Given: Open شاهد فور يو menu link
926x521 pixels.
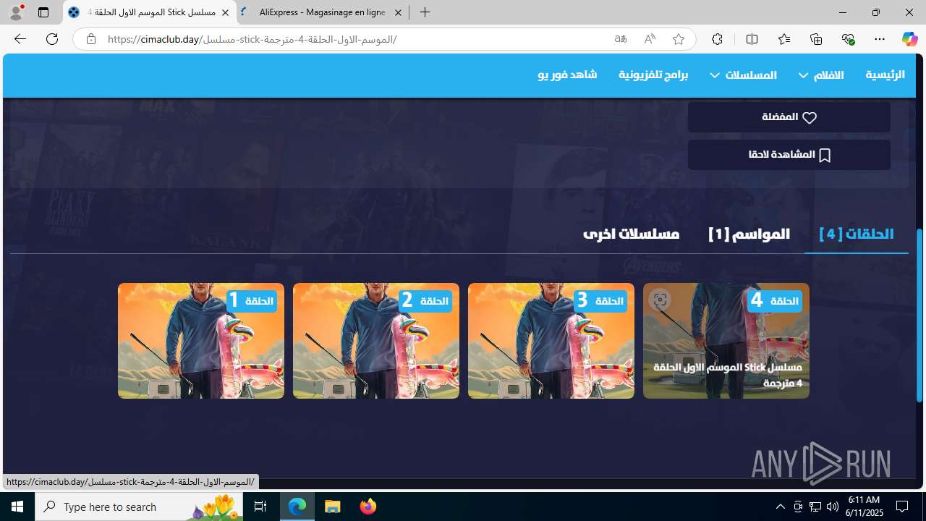Looking at the screenshot, I should coord(567,75).
